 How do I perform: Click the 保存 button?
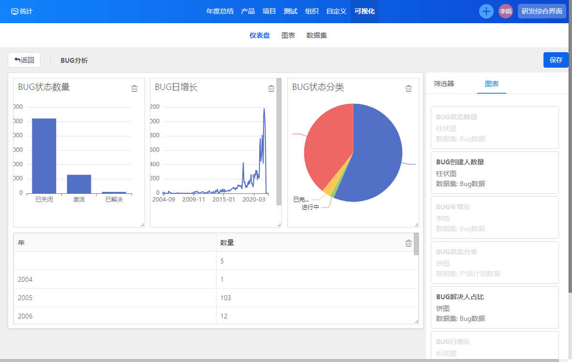556,60
